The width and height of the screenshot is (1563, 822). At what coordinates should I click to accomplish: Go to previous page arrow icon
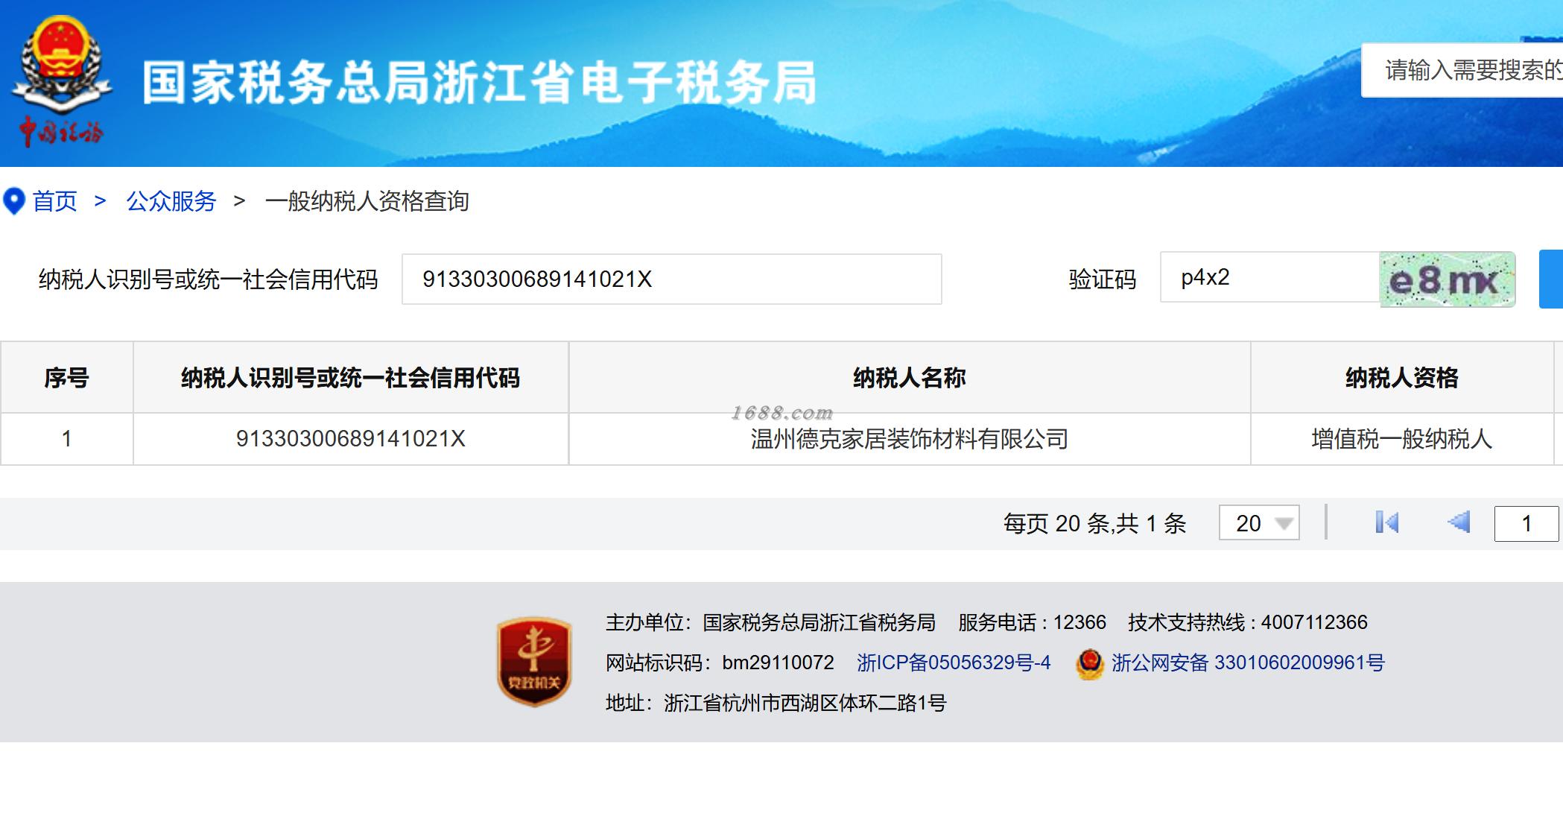click(x=1459, y=522)
